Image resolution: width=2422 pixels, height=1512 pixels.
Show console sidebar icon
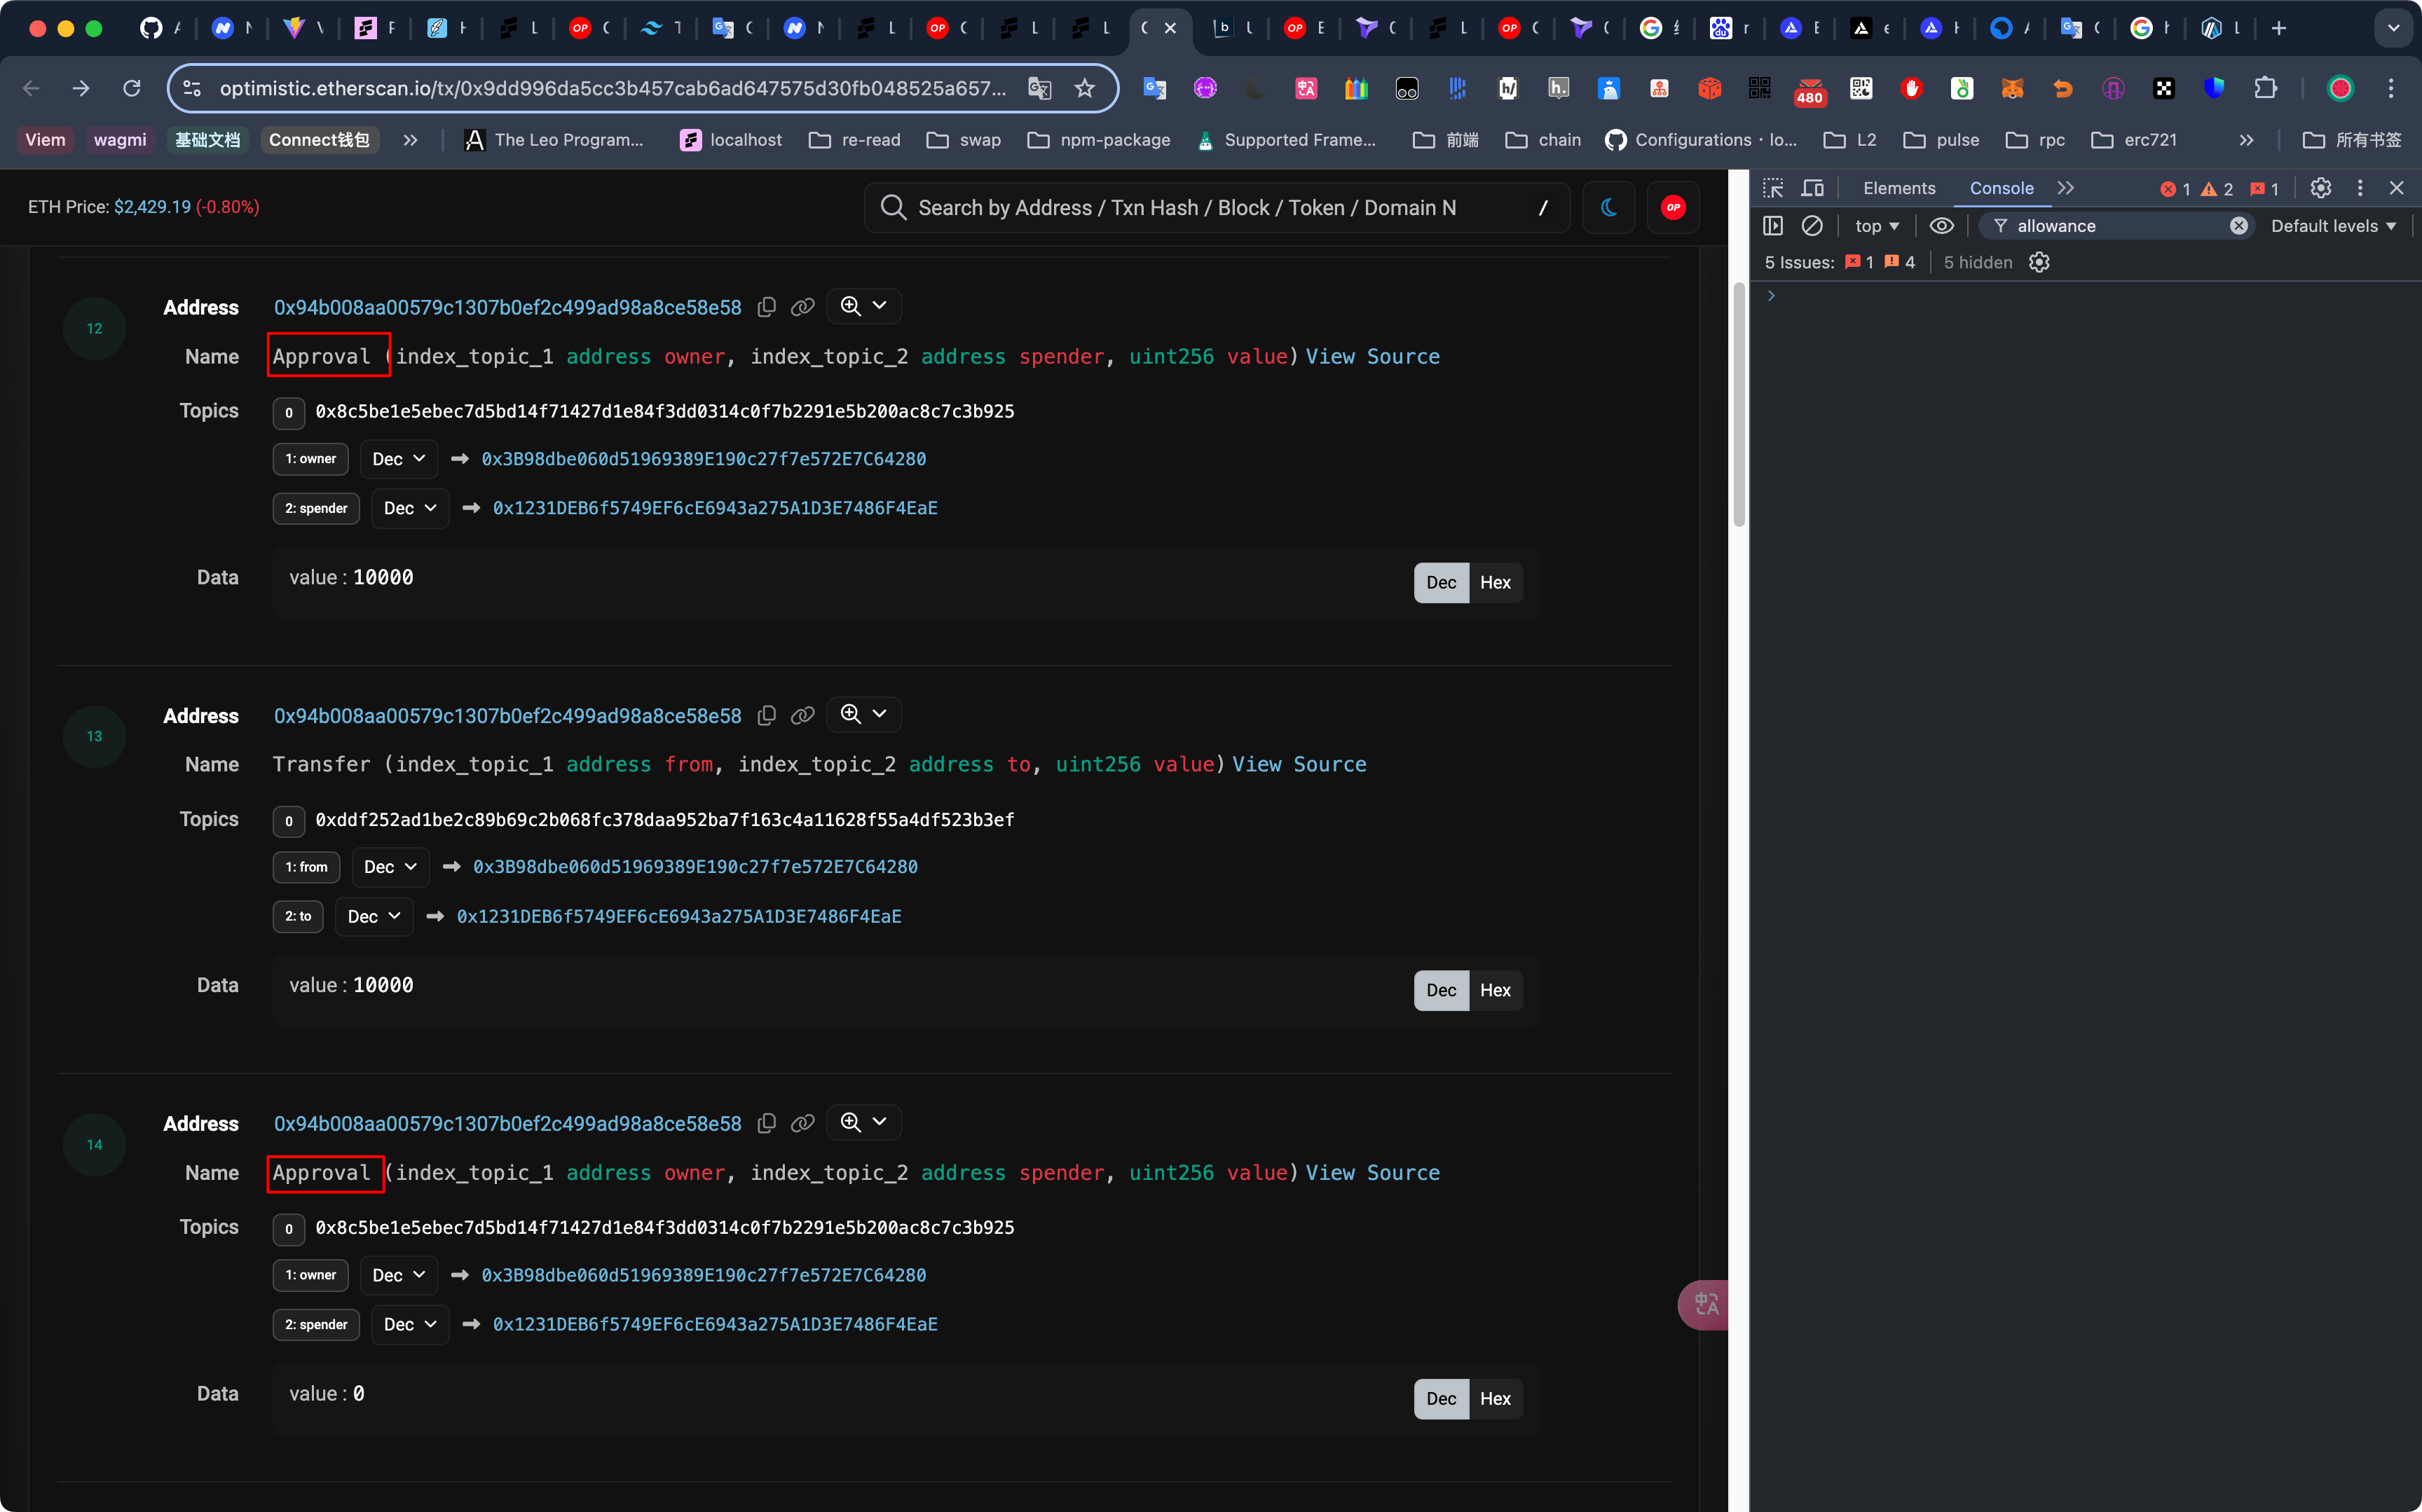[x=1773, y=226]
